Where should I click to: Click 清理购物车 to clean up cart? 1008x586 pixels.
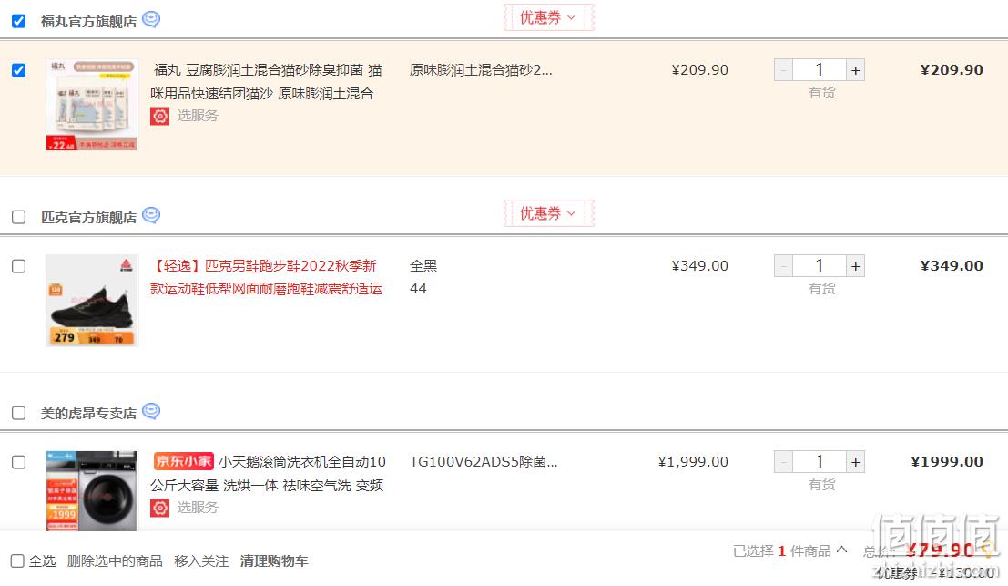274,561
